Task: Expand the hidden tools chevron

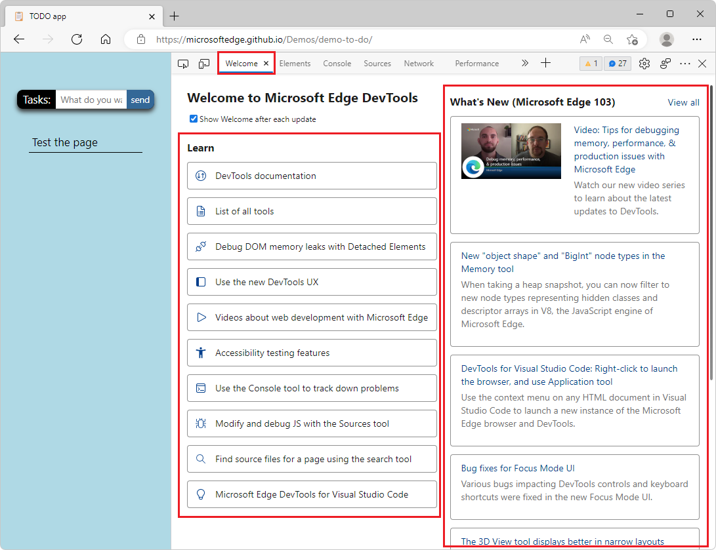Action: click(525, 63)
